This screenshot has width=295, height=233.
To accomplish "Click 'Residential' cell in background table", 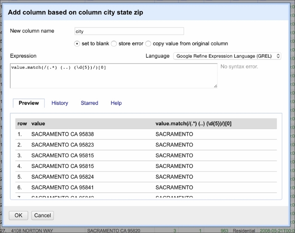I will (244, 230).
